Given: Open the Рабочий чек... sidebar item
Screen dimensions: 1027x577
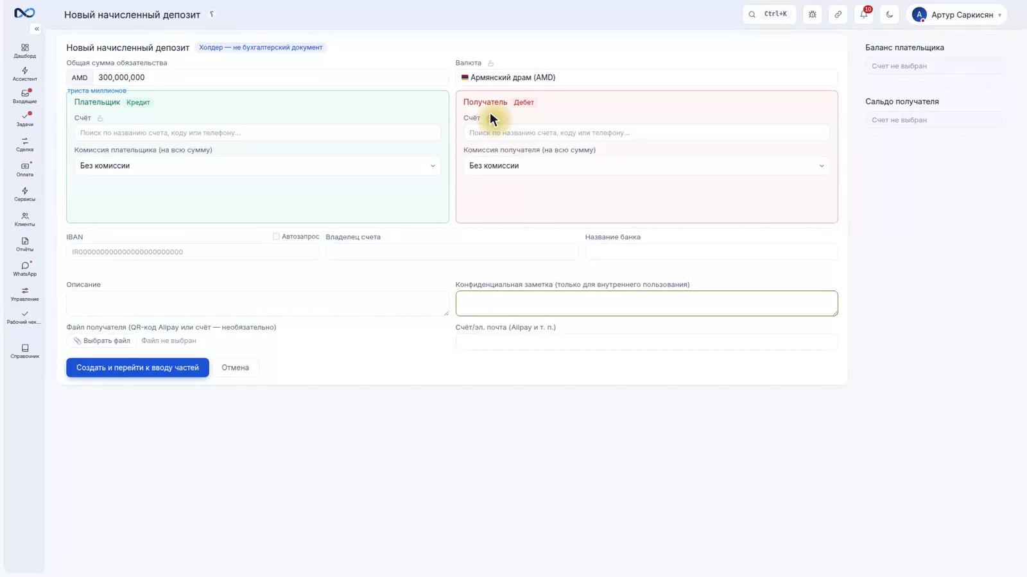Looking at the screenshot, I should pyautogui.click(x=24, y=317).
